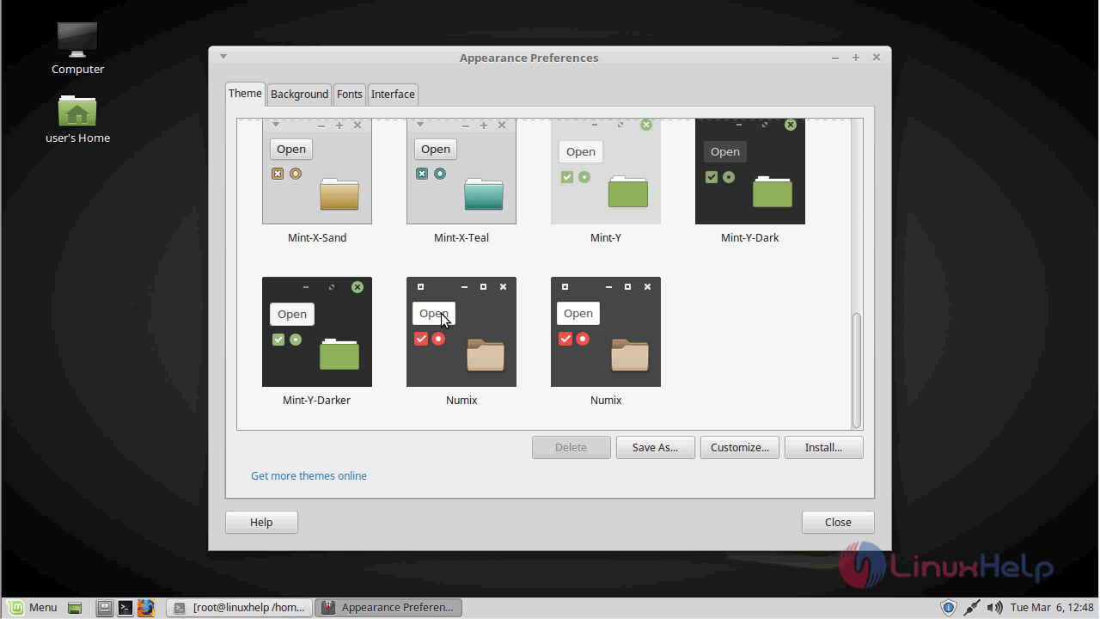Select the Appearance Preferences taskbar entry
1100x619 pixels.
(x=388, y=608)
